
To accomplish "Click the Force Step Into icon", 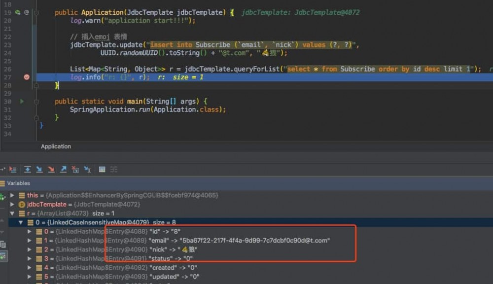I will click(x=51, y=169).
